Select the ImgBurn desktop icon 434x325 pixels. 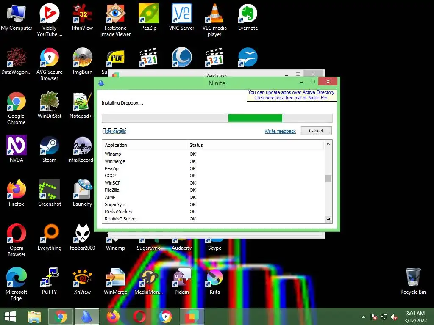pos(82,61)
